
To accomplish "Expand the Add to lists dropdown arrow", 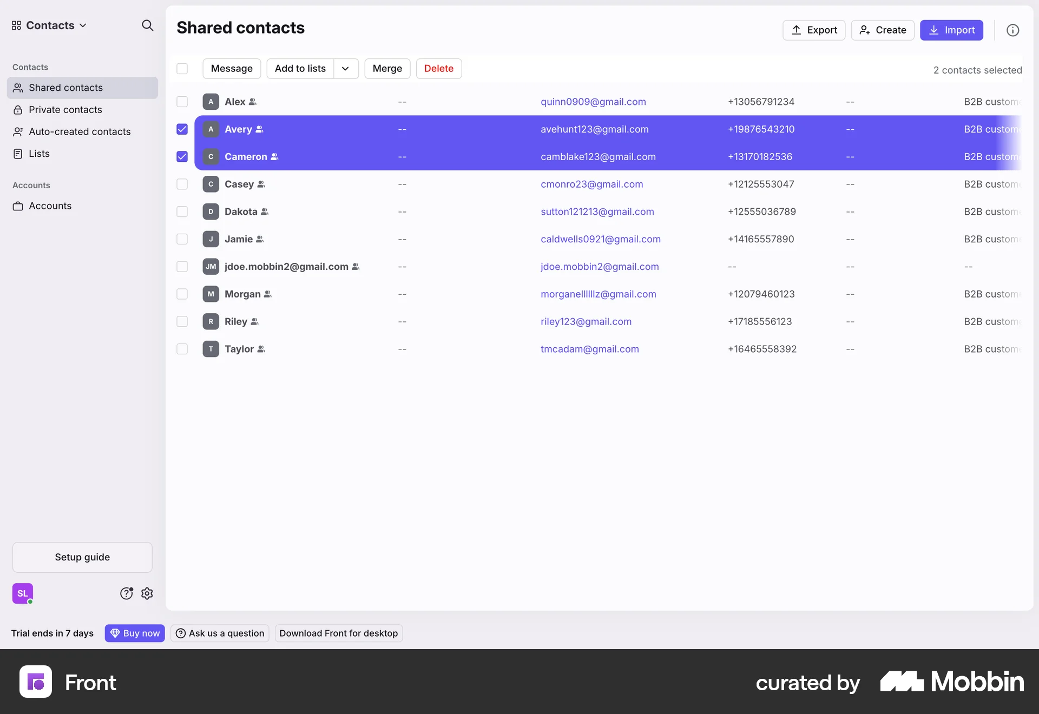I will pyautogui.click(x=346, y=69).
